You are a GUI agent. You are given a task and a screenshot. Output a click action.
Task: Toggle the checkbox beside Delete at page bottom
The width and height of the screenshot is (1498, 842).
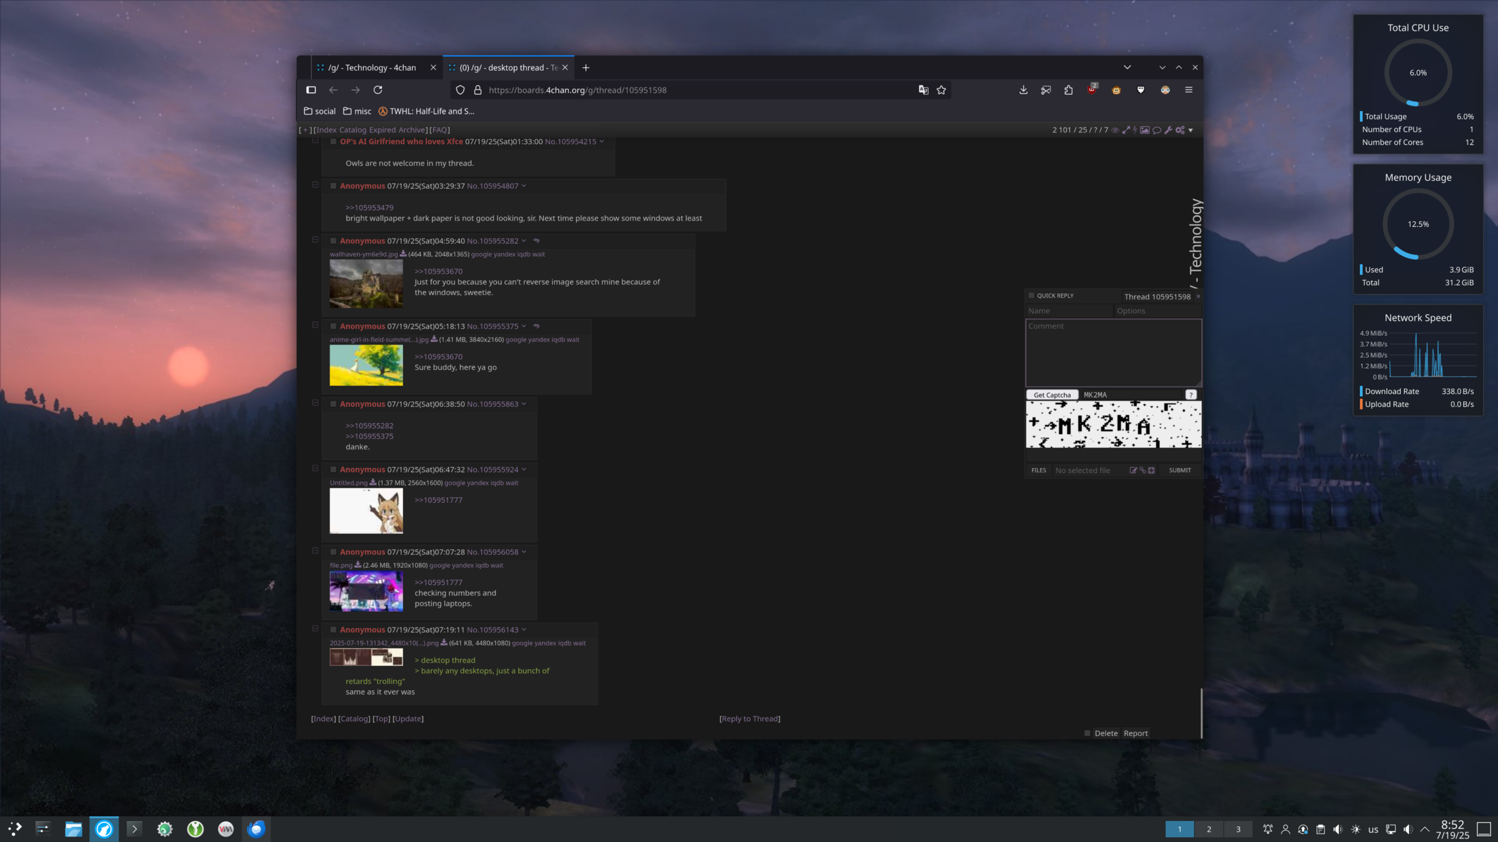[x=1087, y=733]
